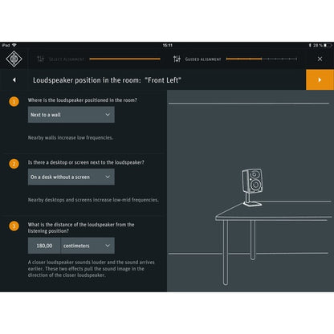
Task: Close the guided alignment with X
Action: tap(320, 59)
